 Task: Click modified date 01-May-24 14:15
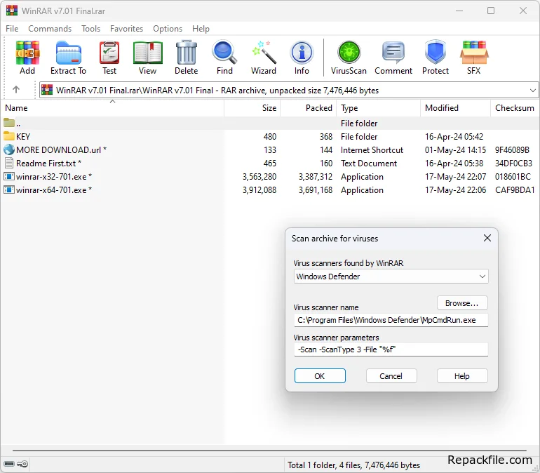click(455, 150)
